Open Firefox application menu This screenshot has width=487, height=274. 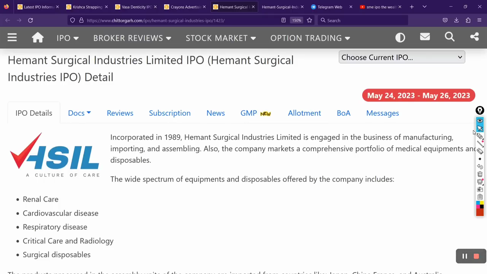click(479, 20)
